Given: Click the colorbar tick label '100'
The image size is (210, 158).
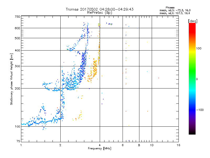Looking at the screenshot, I should (199, 48).
